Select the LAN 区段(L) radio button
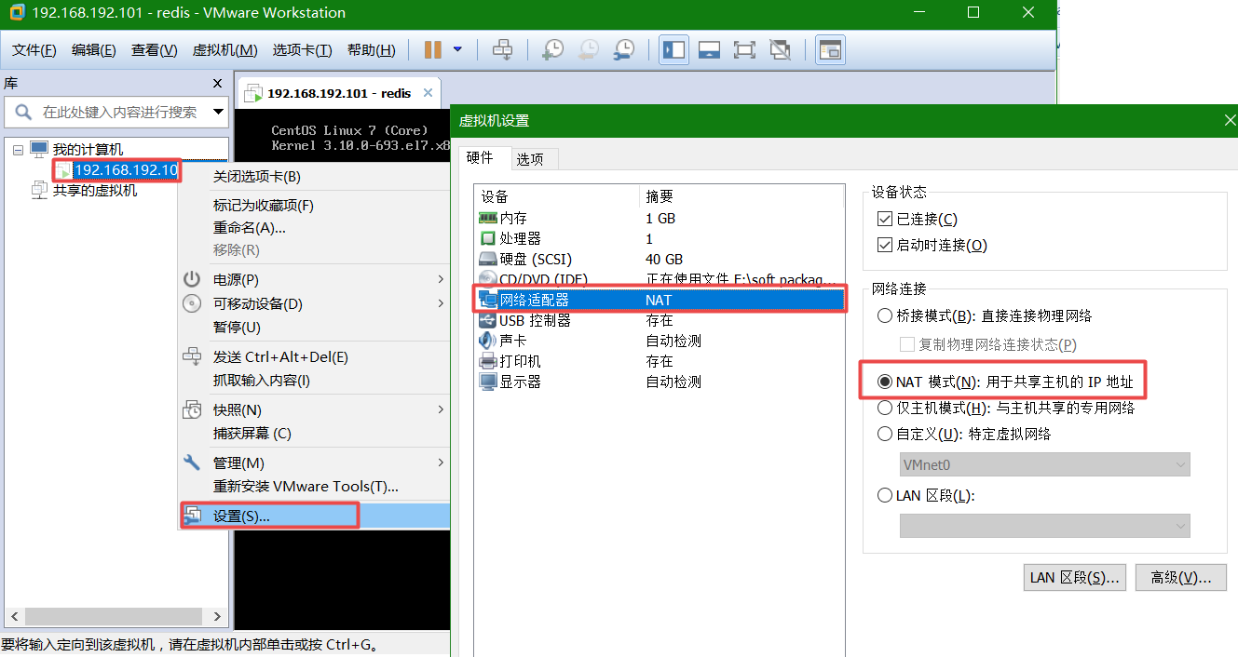This screenshot has width=1238, height=657. coord(885,496)
